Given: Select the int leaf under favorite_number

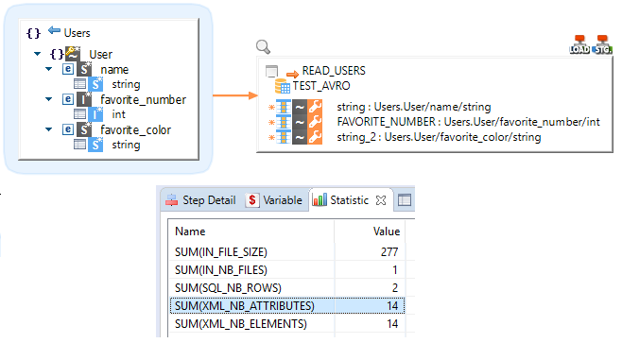Looking at the screenshot, I should [118, 114].
